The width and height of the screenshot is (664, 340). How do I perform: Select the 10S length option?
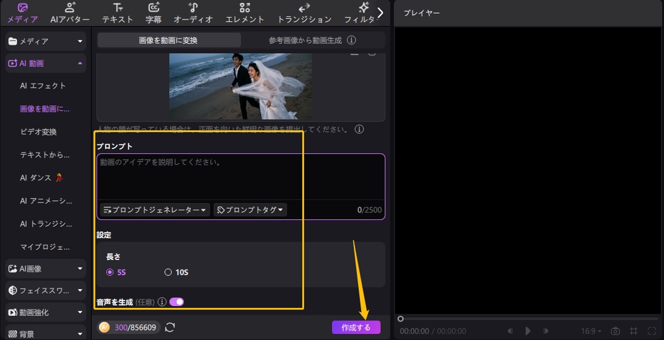pos(176,272)
